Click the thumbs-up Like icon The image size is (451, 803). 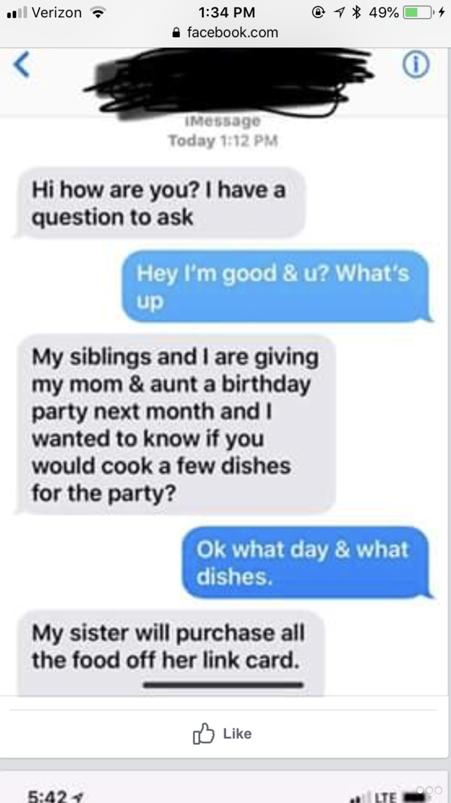[x=204, y=734]
